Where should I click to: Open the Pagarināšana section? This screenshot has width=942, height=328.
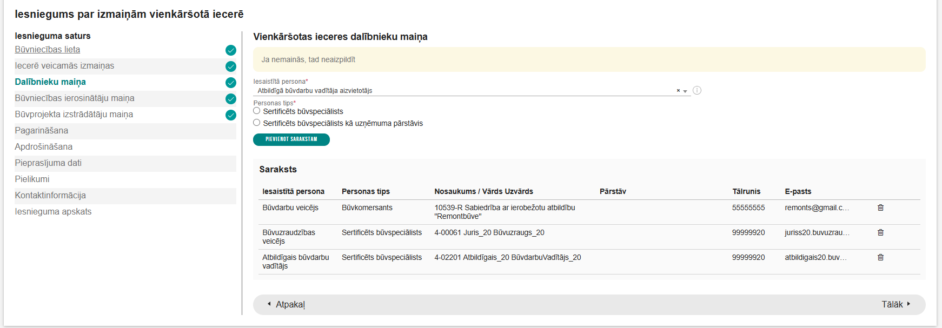pos(42,131)
